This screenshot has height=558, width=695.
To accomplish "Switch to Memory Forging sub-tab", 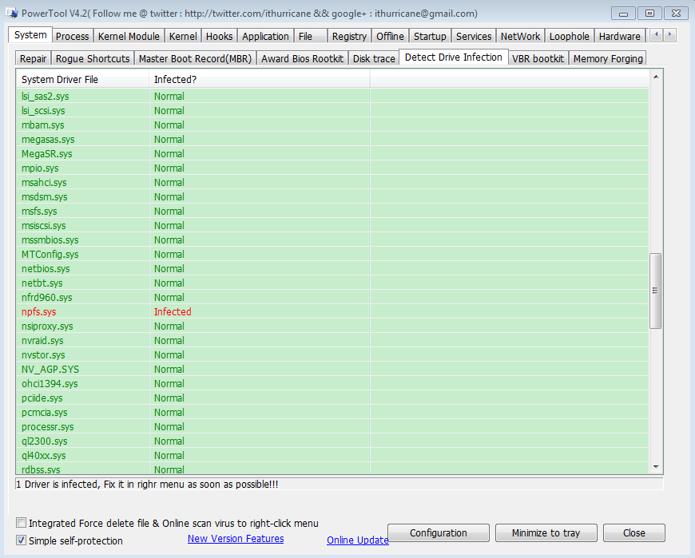I will pyautogui.click(x=608, y=58).
